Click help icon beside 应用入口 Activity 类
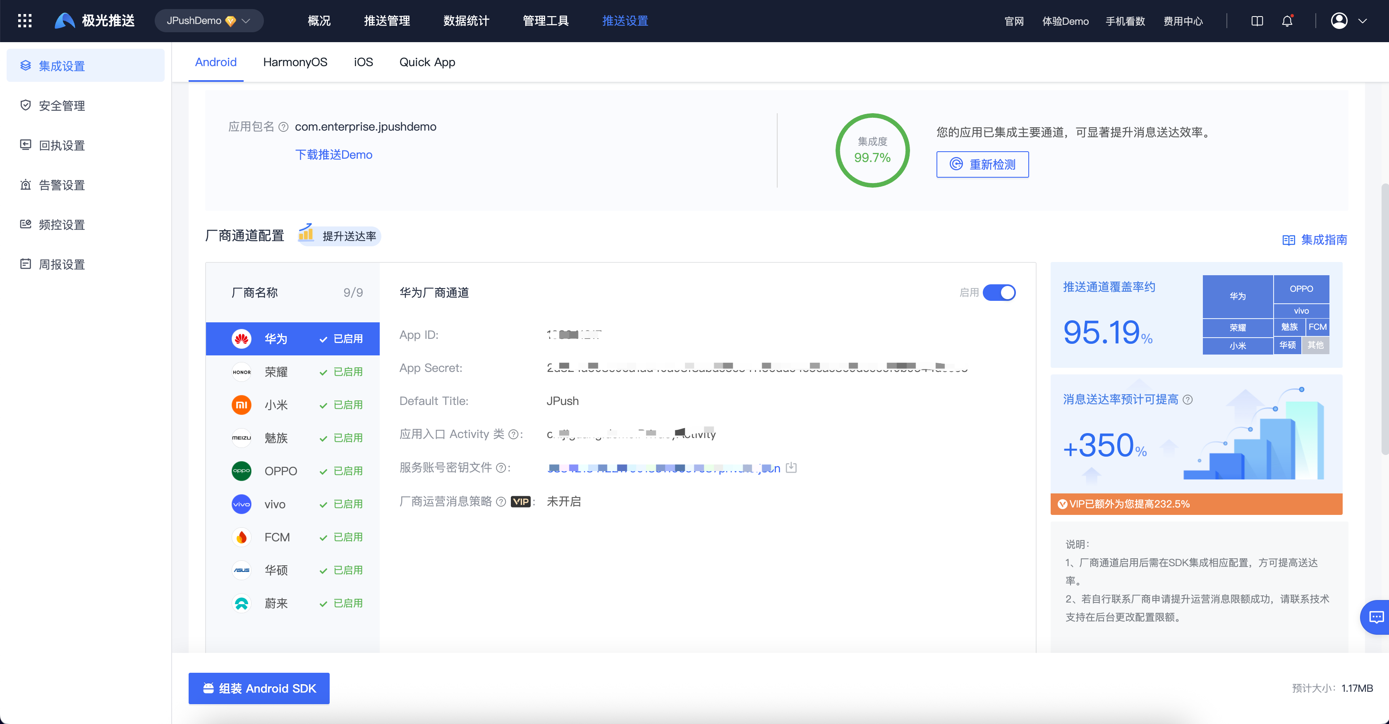This screenshot has width=1389, height=724. [x=513, y=435]
